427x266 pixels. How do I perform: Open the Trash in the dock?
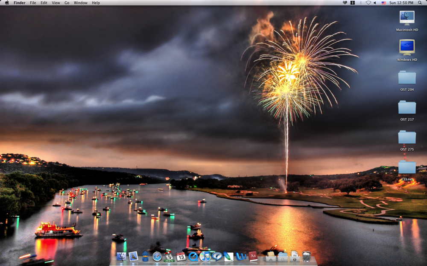tap(306, 256)
